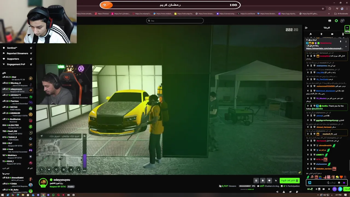
Task: Click the heart follow button
Action: pos(269,181)
